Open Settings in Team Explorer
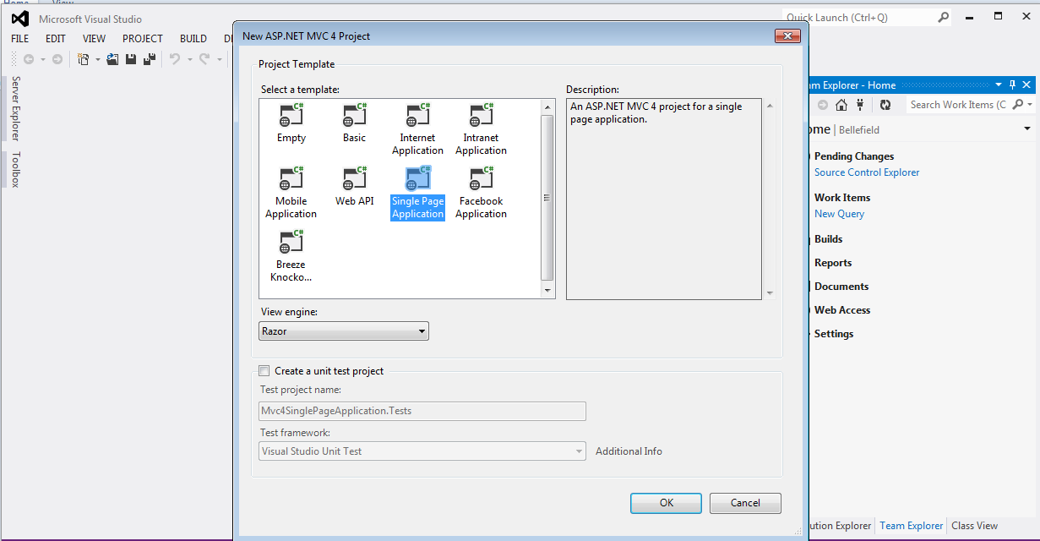This screenshot has width=1040, height=541. coord(833,334)
